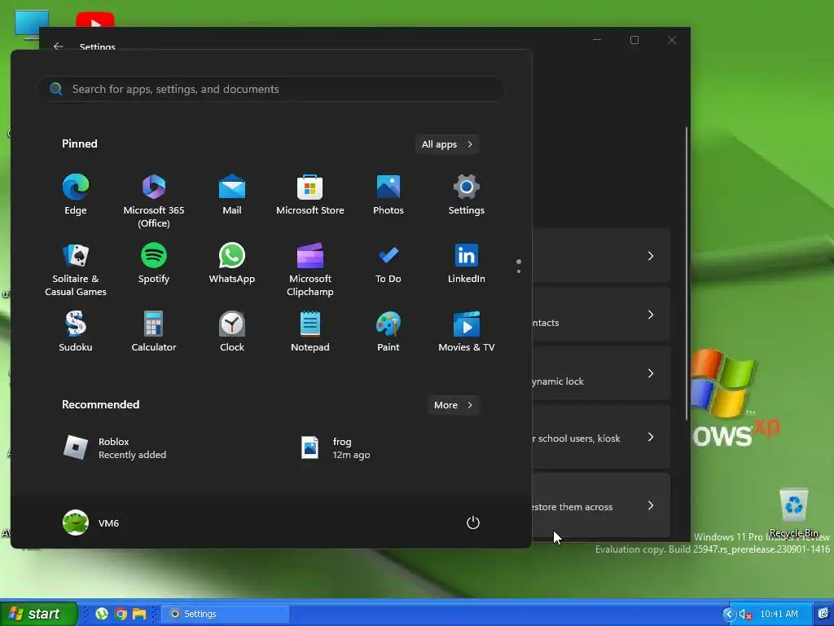Launch the Photos app
Viewport: 834px width, 626px height.
[x=388, y=194]
